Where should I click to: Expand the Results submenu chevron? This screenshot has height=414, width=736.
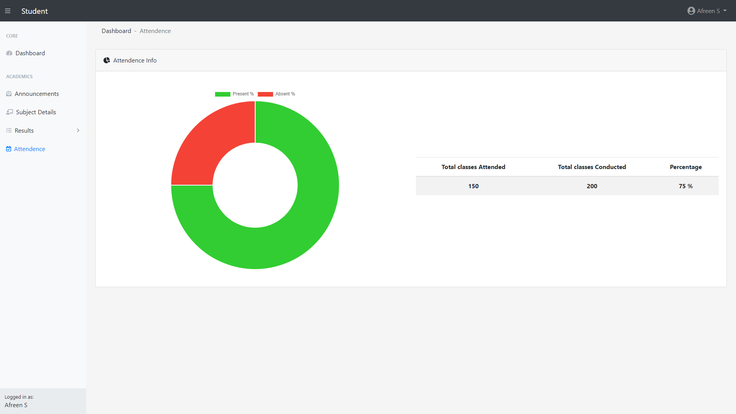pos(78,131)
